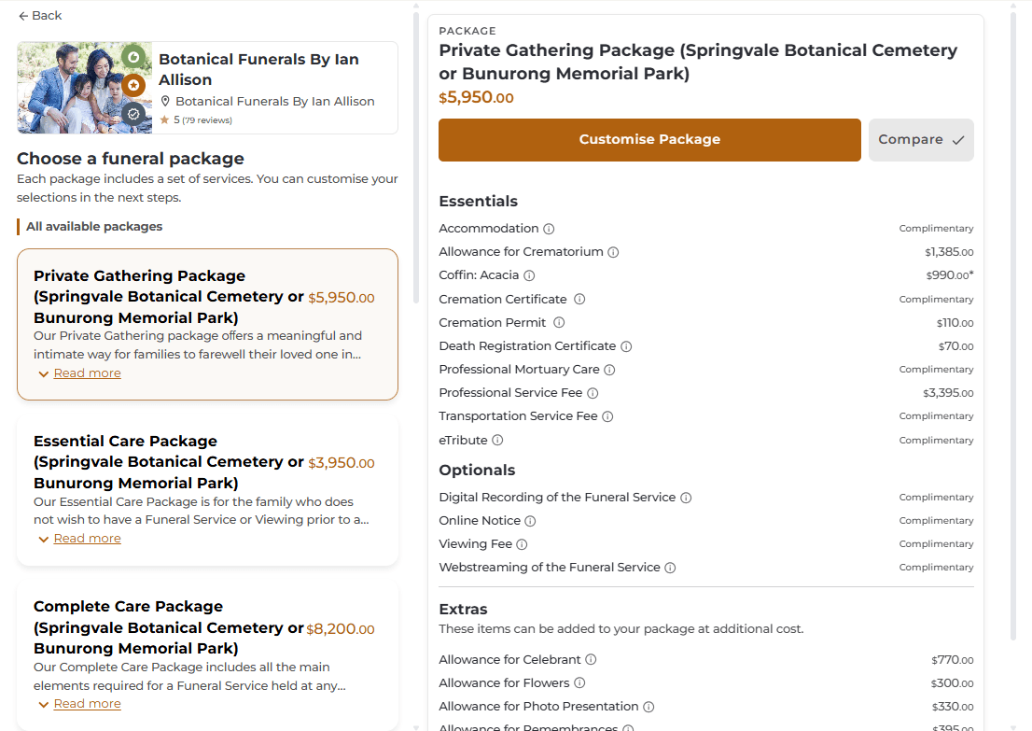The image size is (1032, 731).
Task: Select the Essential Care Package card
Action: coord(207,490)
